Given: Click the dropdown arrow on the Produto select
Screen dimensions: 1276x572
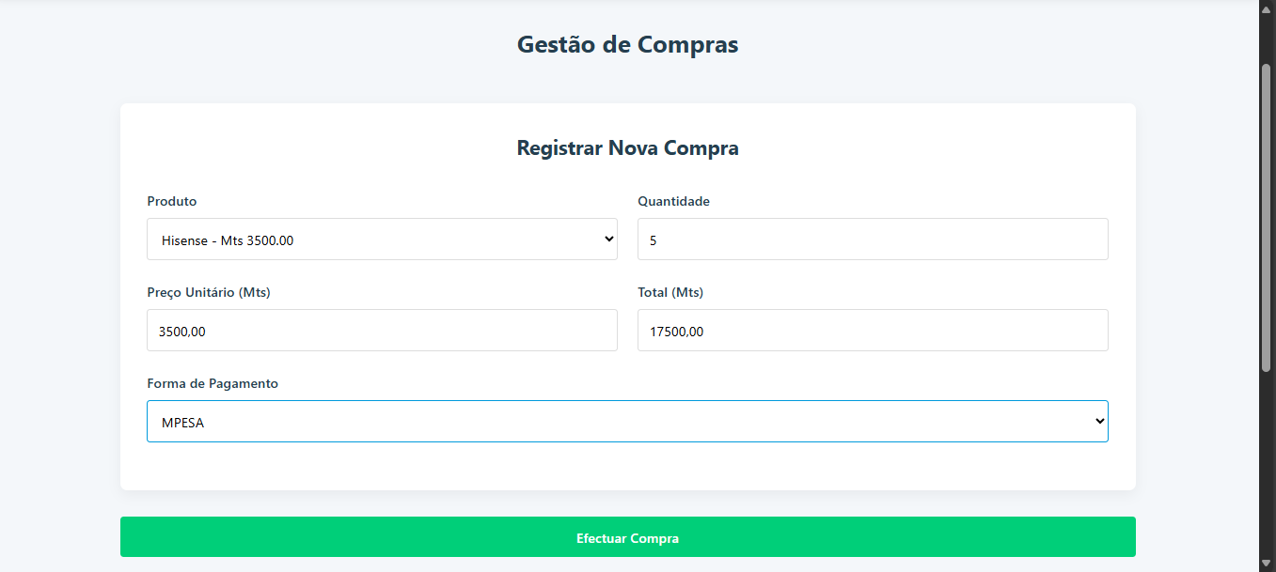Looking at the screenshot, I should coord(608,240).
